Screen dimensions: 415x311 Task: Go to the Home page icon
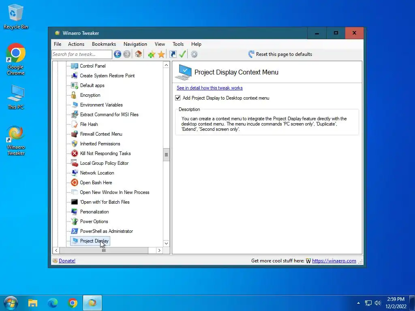click(x=138, y=54)
